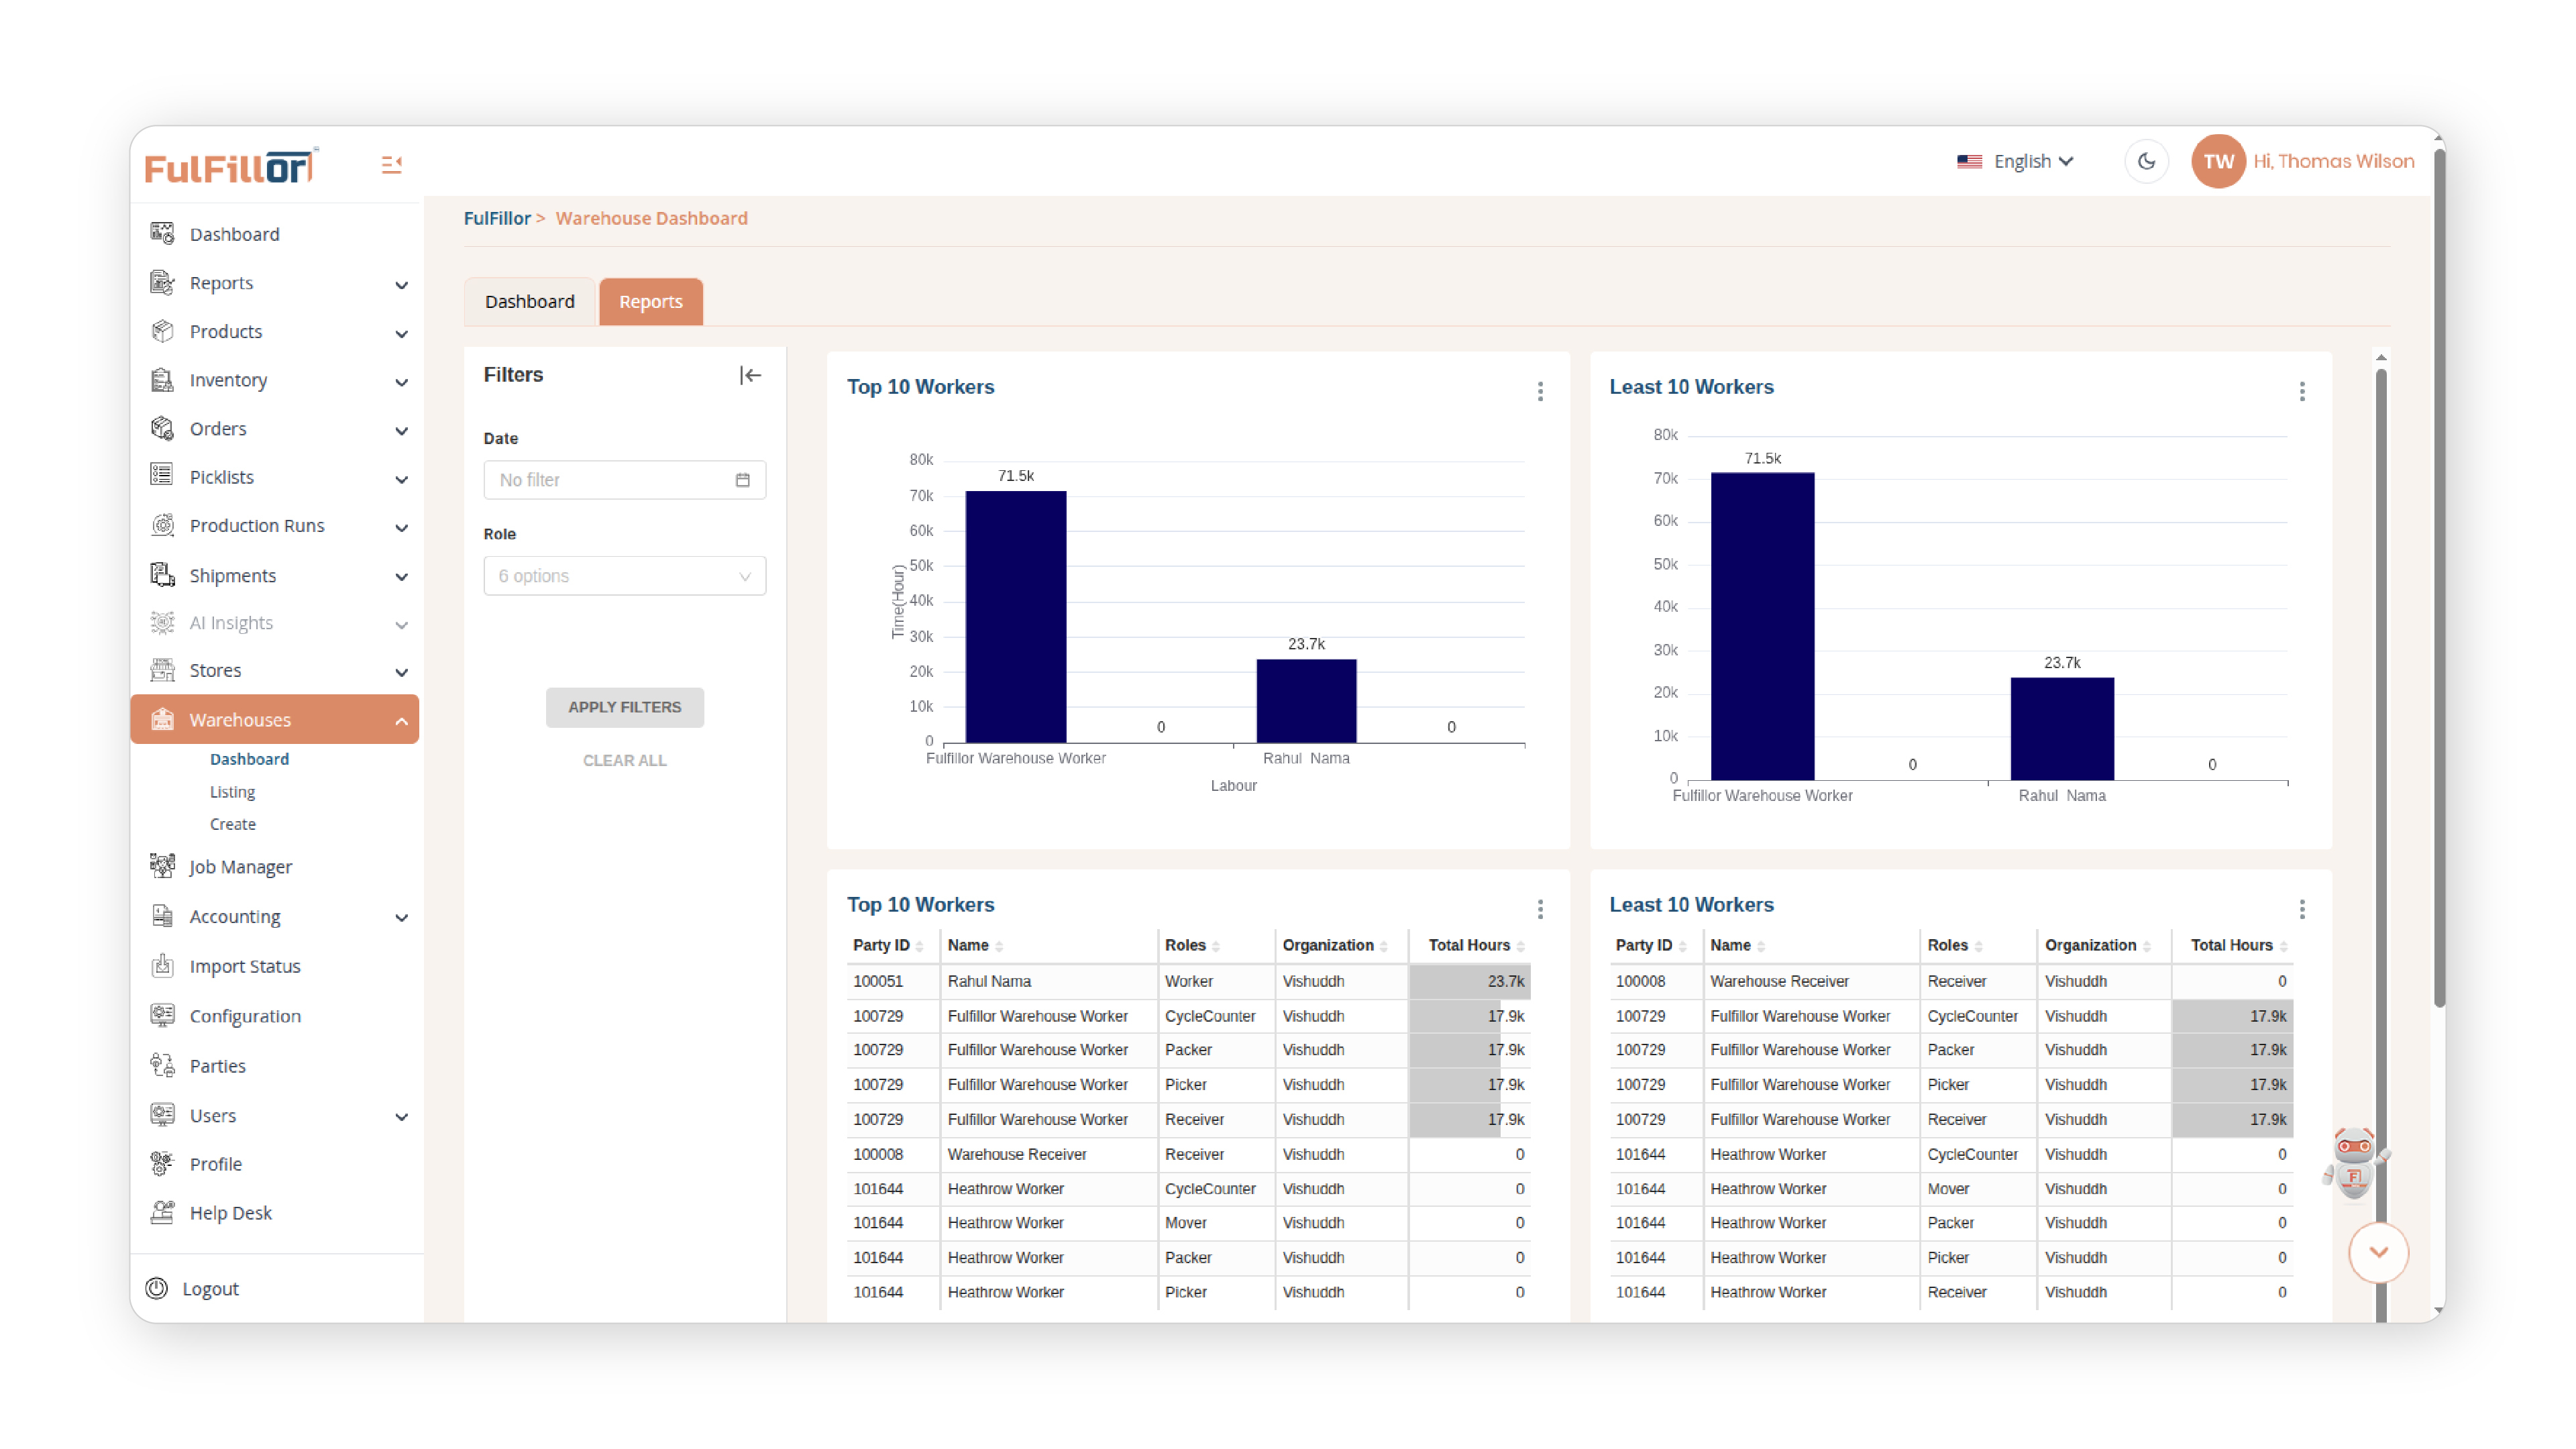Click the chatbot robot assistant icon

pyautogui.click(x=2354, y=1162)
